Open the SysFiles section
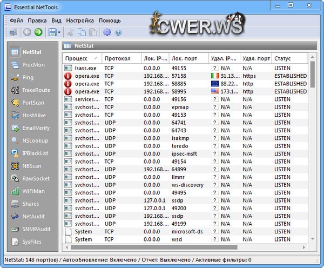Image resolution: width=324 pixels, height=268 pixels. coord(30,242)
